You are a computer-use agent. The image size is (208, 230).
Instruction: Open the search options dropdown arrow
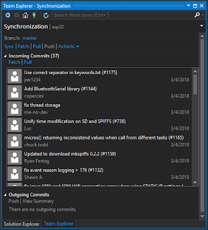203,15
